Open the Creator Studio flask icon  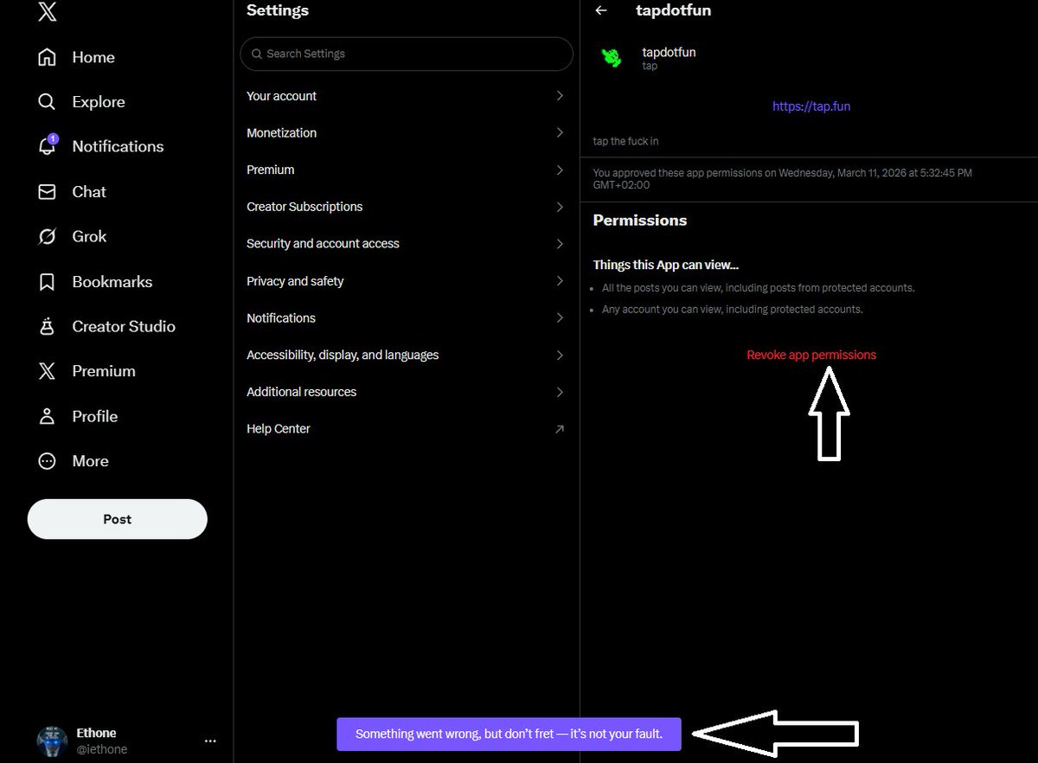point(48,326)
